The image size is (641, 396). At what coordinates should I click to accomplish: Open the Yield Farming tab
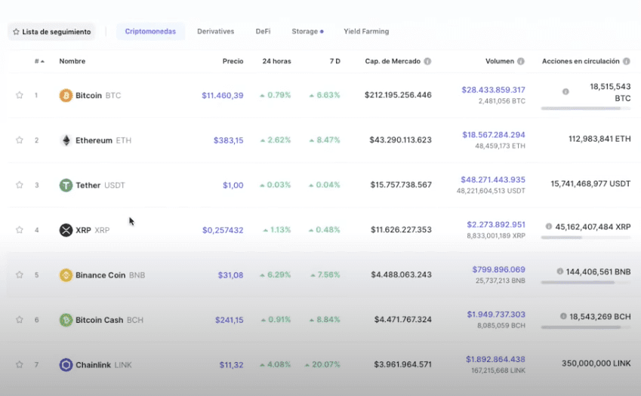pos(366,32)
